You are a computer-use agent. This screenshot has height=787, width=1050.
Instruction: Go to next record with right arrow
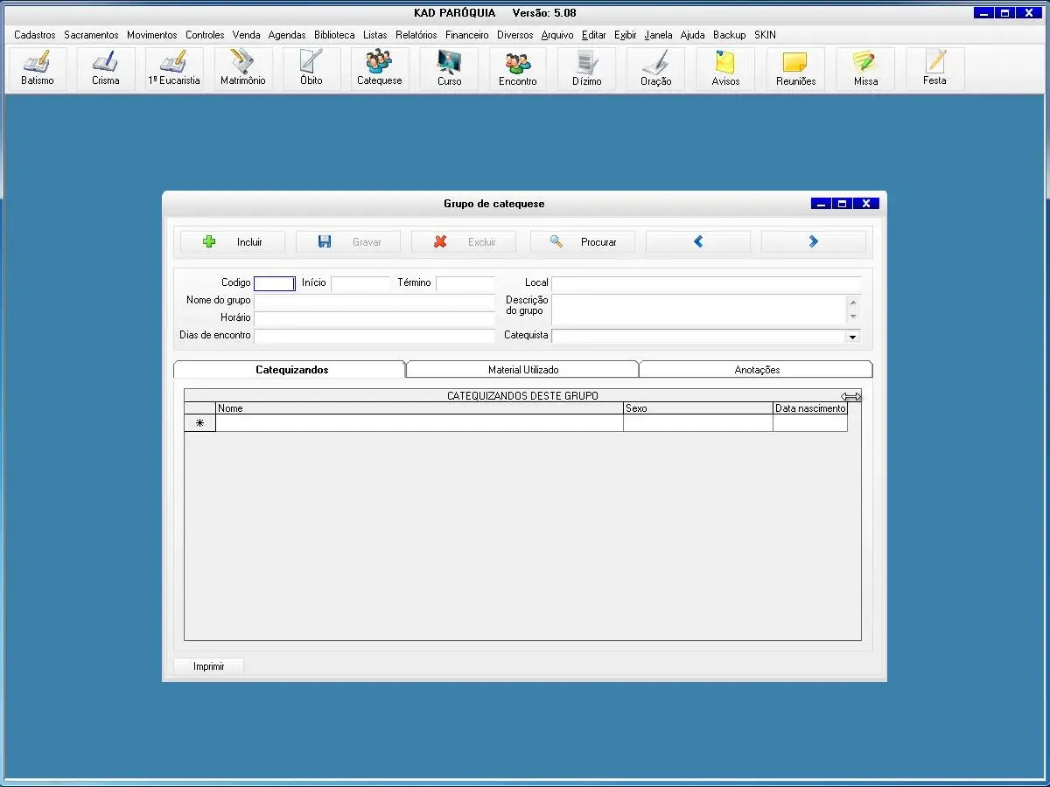[x=814, y=242]
